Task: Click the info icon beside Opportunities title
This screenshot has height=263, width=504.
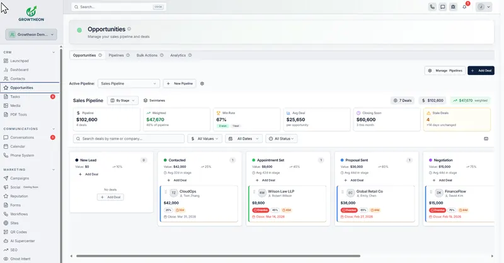Action: [129, 29]
